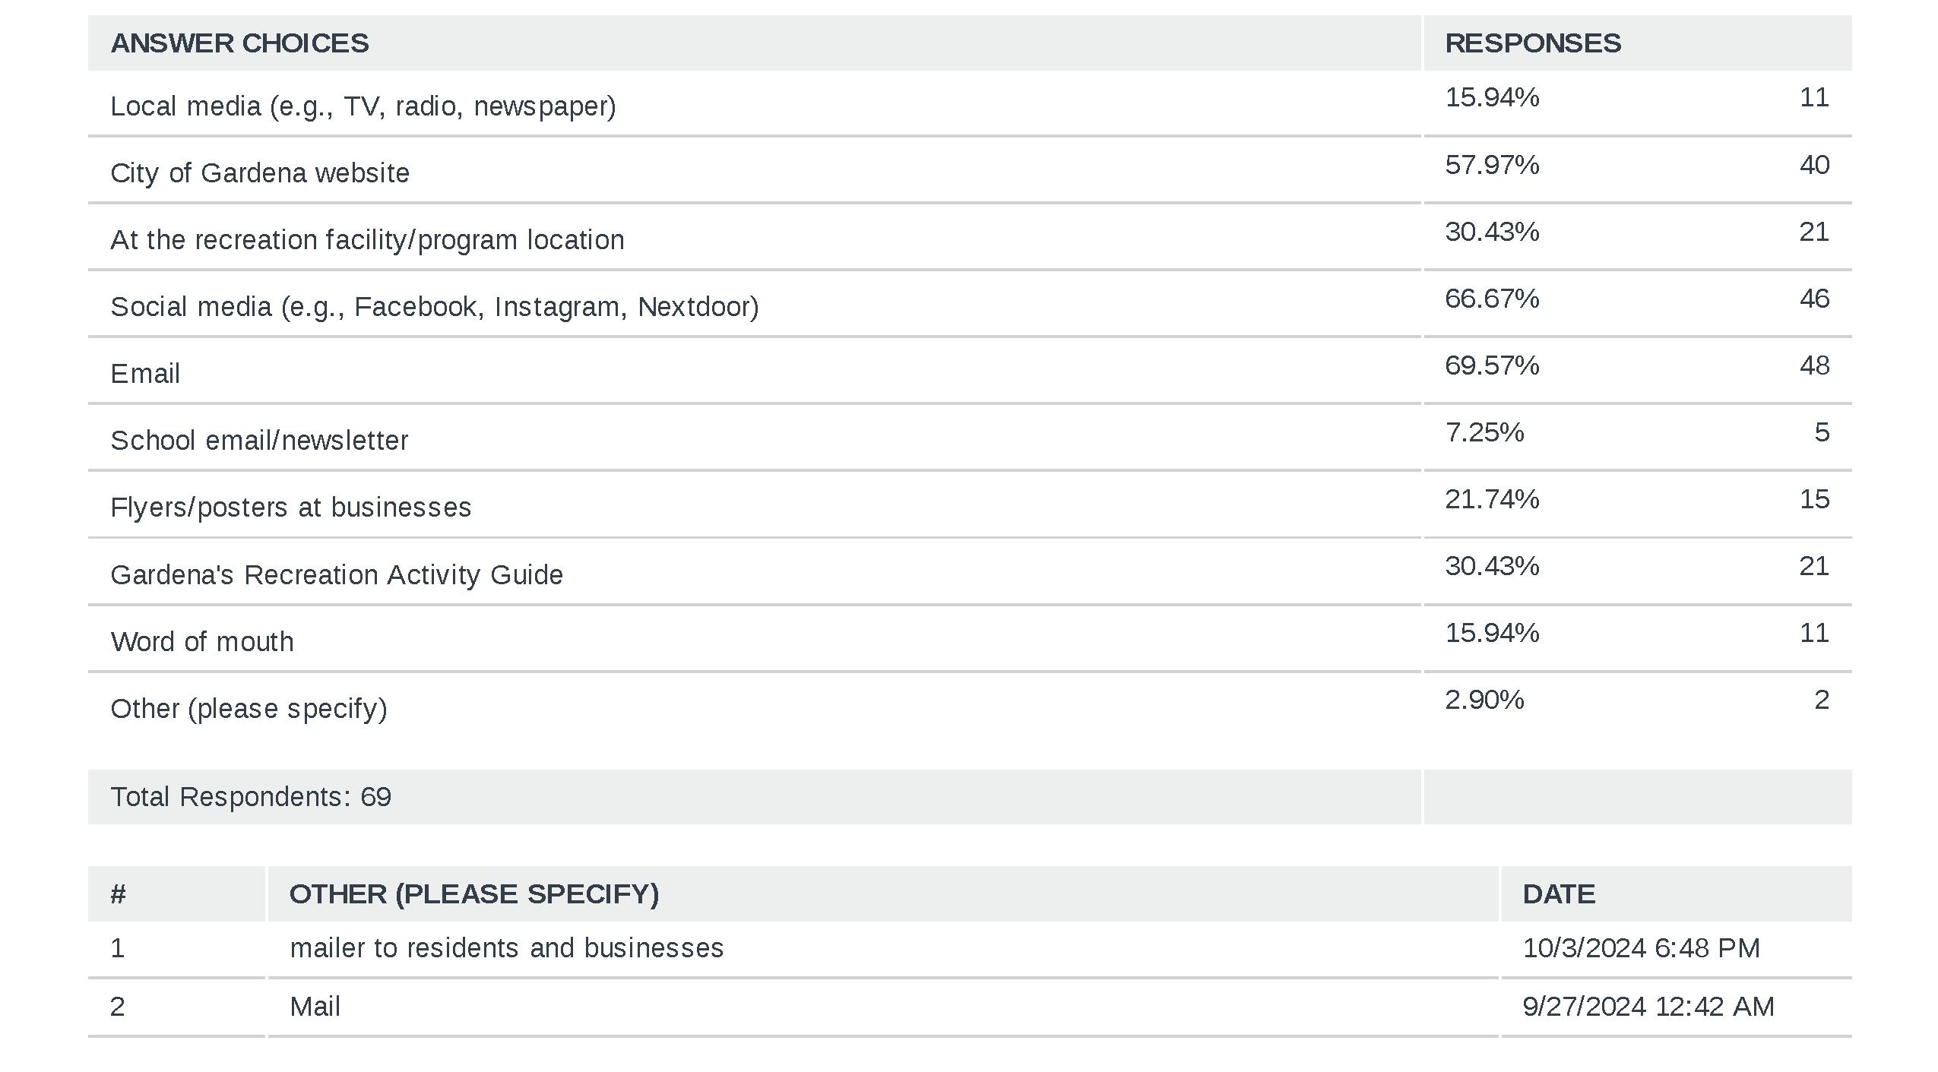Select Flyers/posters at businesses row
Screen dimensions: 1938x1072
click(x=290, y=508)
